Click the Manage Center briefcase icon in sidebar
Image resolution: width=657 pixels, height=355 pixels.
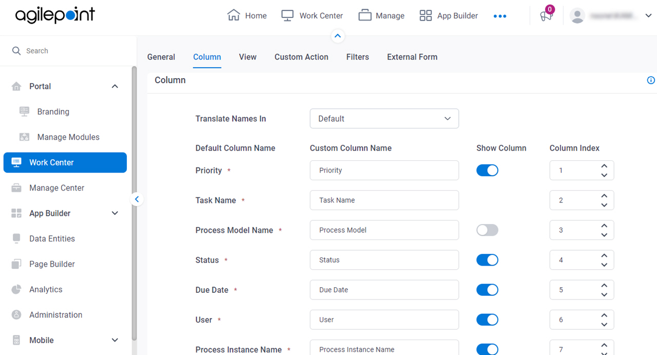coord(16,188)
